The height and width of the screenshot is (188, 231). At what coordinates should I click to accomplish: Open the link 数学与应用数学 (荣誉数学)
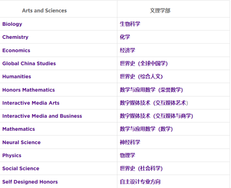151,90
